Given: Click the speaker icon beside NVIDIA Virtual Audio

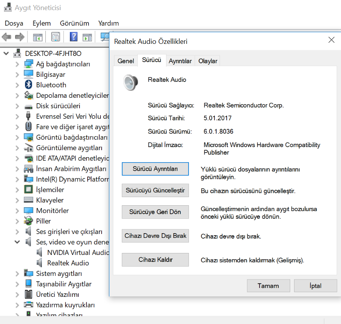Looking at the screenshot, I should [39, 252].
